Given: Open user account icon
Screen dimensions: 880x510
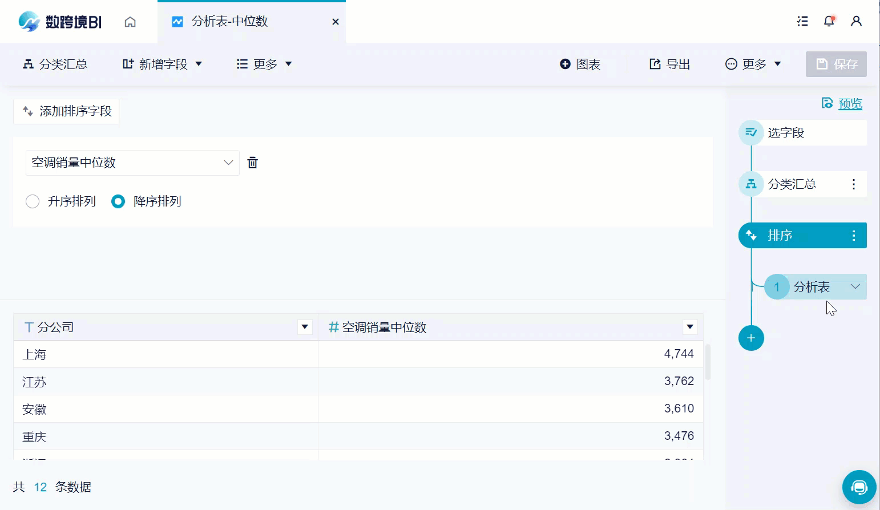Looking at the screenshot, I should coord(856,21).
